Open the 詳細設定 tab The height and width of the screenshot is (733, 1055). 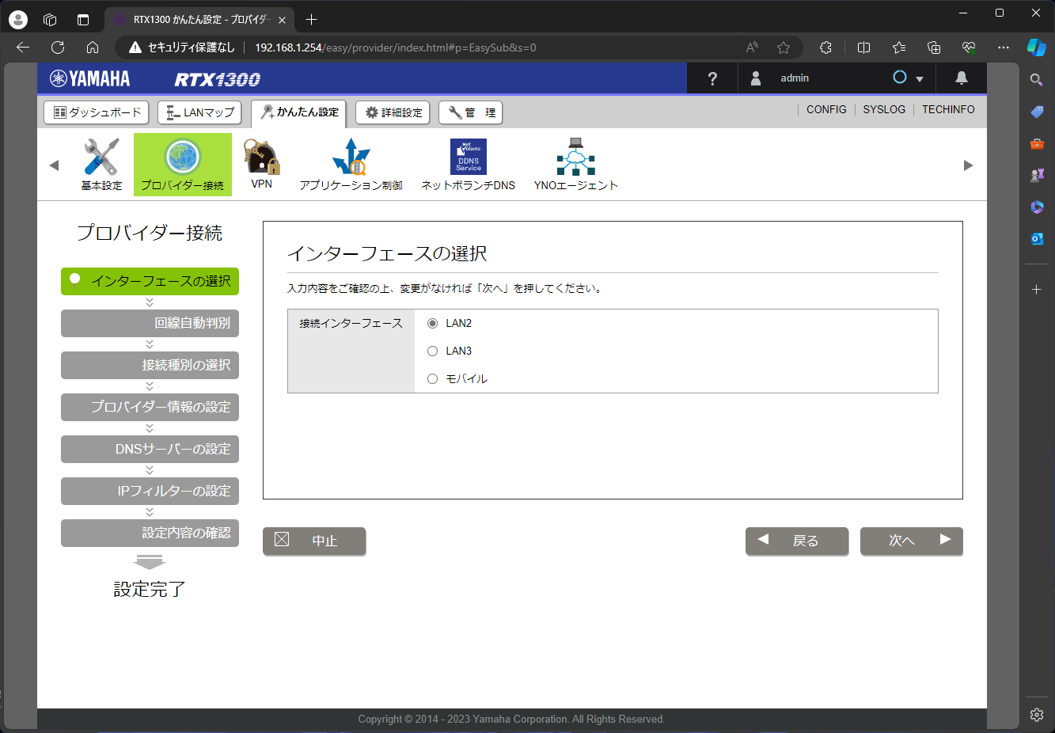point(393,112)
